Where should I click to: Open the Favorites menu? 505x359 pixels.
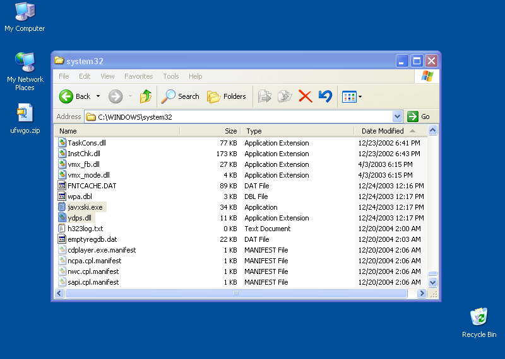(x=138, y=76)
